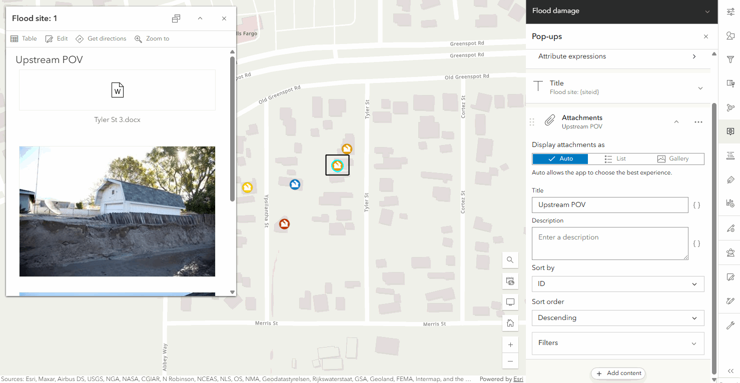Open the Sort order Descending dropdown
Viewport: 740px width, 383px height.
[618, 318]
